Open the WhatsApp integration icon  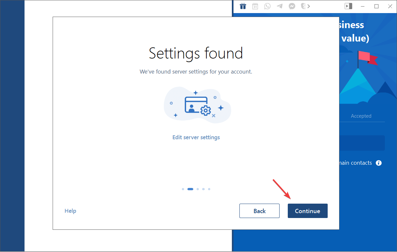click(x=268, y=6)
